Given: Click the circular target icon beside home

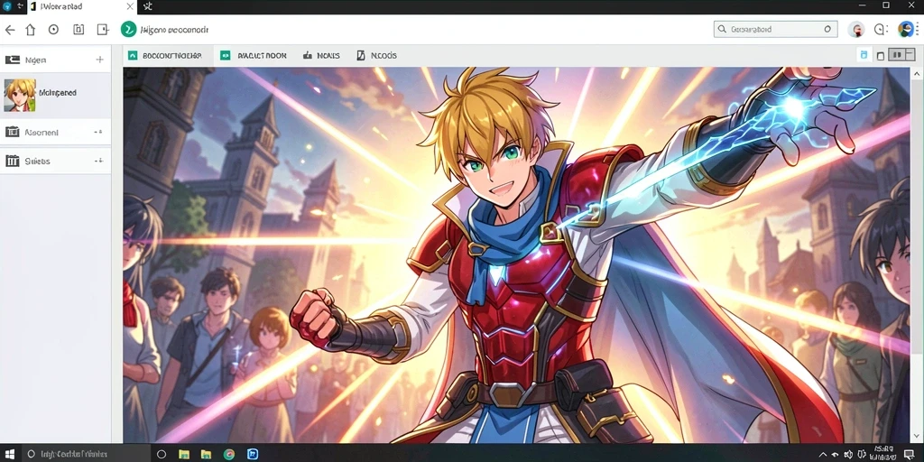Looking at the screenshot, I should point(53,30).
